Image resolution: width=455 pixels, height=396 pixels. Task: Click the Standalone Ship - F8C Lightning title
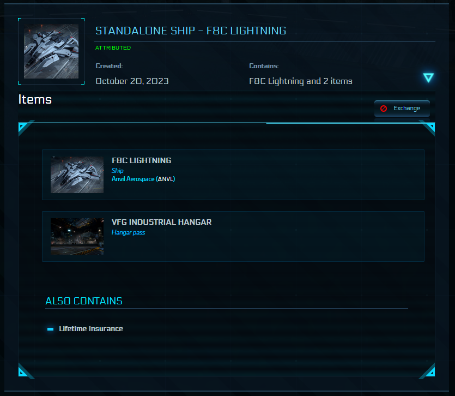(191, 31)
